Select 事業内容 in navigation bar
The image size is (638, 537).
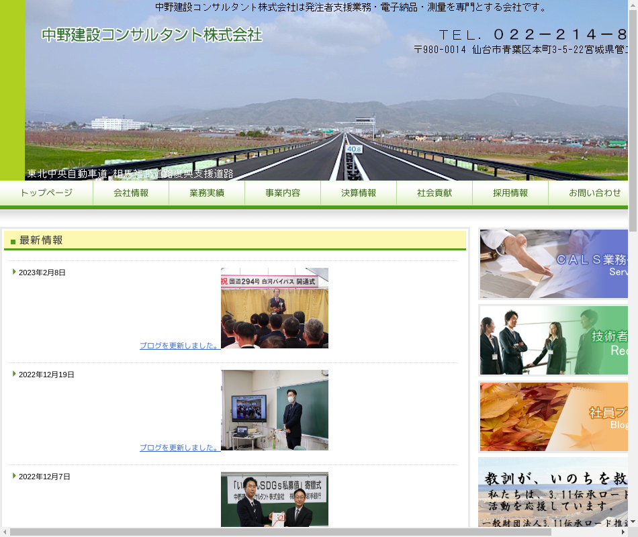[x=283, y=193]
